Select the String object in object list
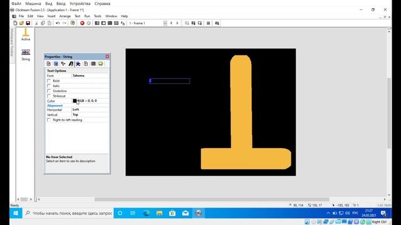The height and width of the screenshot is (225, 401). pyautogui.click(x=26, y=55)
